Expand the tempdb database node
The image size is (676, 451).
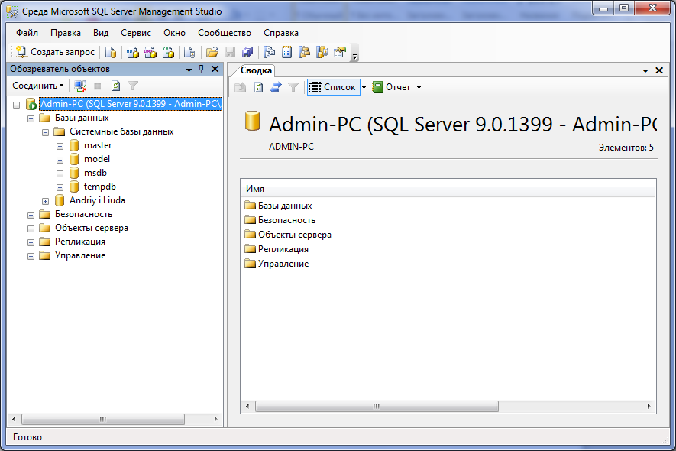[x=60, y=188]
